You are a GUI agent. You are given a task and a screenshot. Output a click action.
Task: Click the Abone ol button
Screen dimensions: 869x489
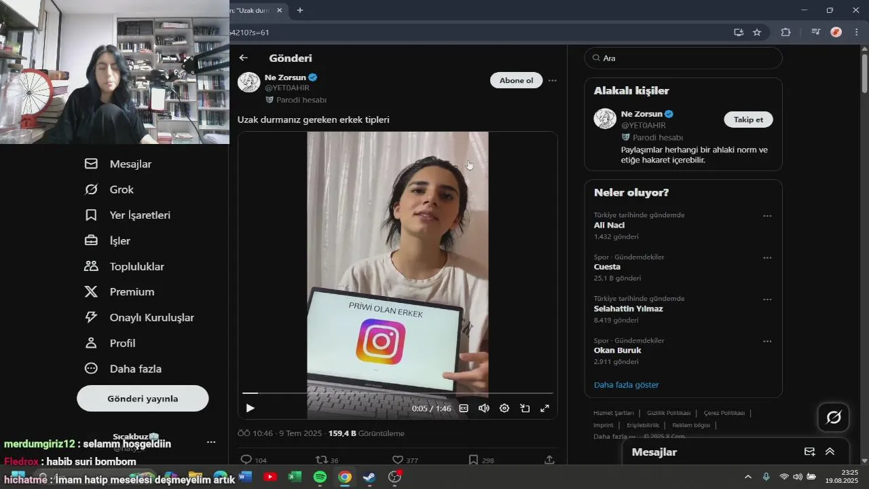click(x=516, y=80)
